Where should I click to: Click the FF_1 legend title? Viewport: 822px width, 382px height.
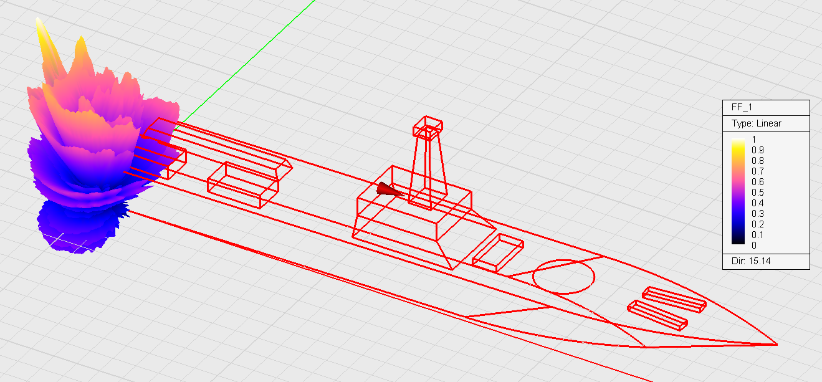[742, 107]
